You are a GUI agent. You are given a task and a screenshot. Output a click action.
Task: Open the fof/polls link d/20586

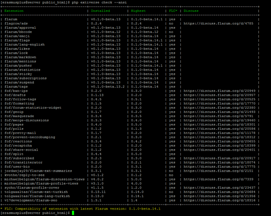[219, 129]
